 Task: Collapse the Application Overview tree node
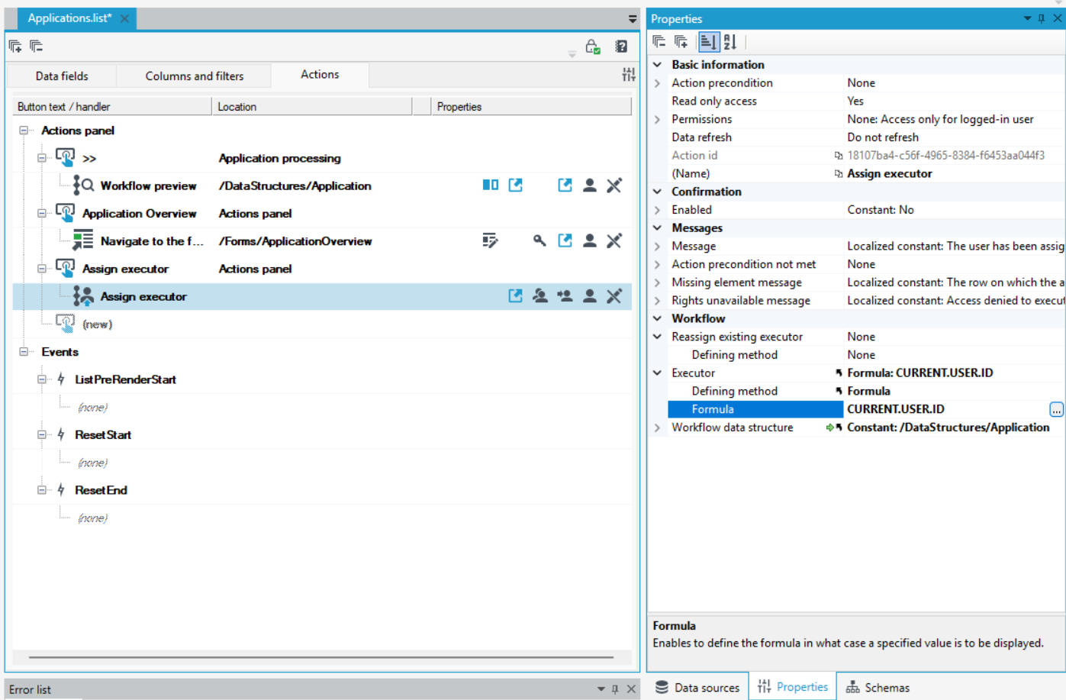point(42,214)
